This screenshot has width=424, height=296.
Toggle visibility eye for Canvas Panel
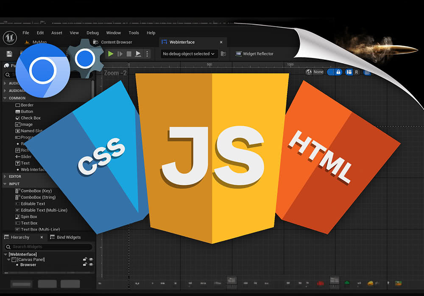pyautogui.click(x=91, y=259)
